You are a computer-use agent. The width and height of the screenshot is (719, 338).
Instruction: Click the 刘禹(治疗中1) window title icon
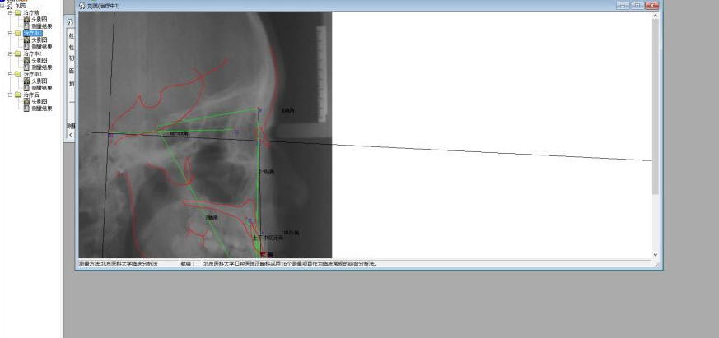pos(81,6)
